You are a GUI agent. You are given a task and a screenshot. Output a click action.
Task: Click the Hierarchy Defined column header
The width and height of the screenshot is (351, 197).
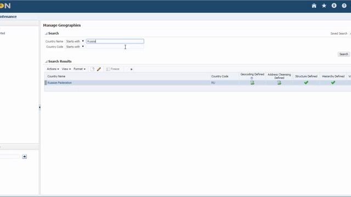[x=333, y=77]
